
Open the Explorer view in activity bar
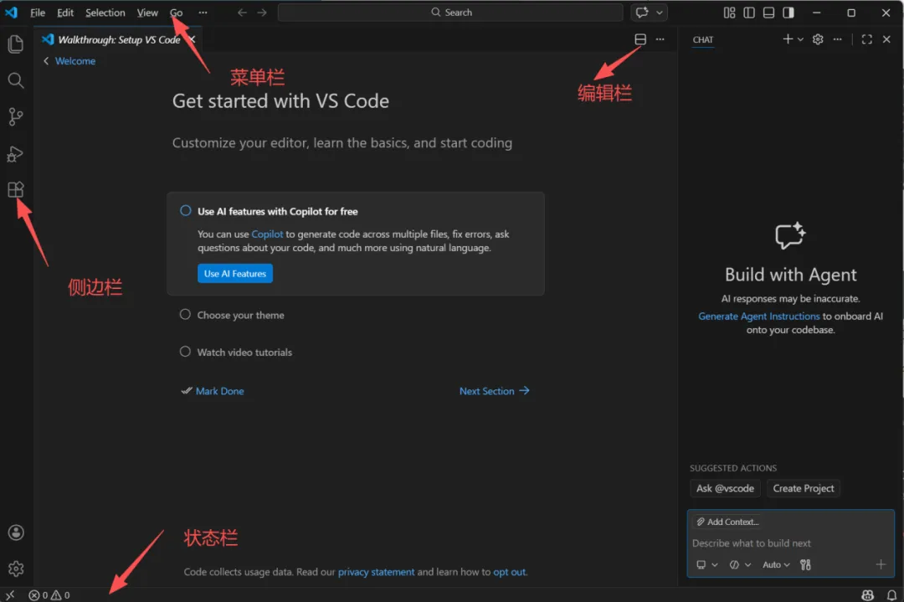pos(16,44)
